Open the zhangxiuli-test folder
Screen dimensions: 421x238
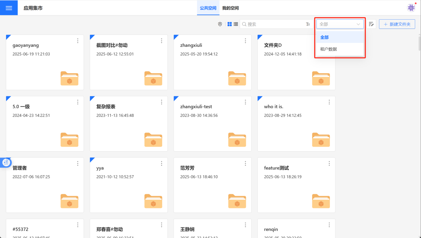[x=212, y=124]
